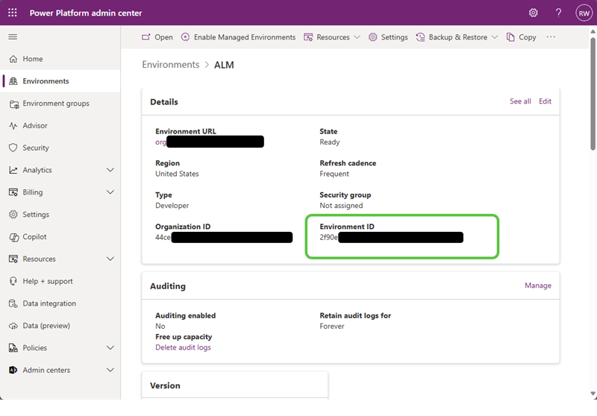The height and width of the screenshot is (416, 597).
Task: Click the United States region value
Action: [x=177, y=174]
